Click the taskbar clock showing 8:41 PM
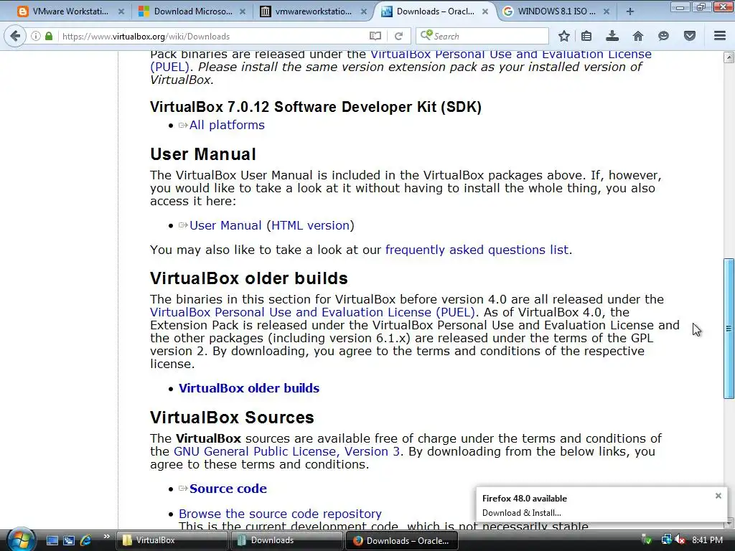This screenshot has width=735, height=551. [x=707, y=540]
